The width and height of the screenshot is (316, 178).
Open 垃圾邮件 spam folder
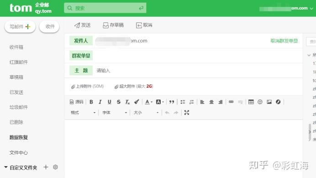tap(19, 107)
